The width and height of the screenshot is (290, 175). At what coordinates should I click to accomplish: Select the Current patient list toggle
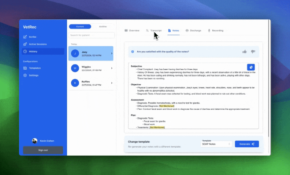coord(80,27)
